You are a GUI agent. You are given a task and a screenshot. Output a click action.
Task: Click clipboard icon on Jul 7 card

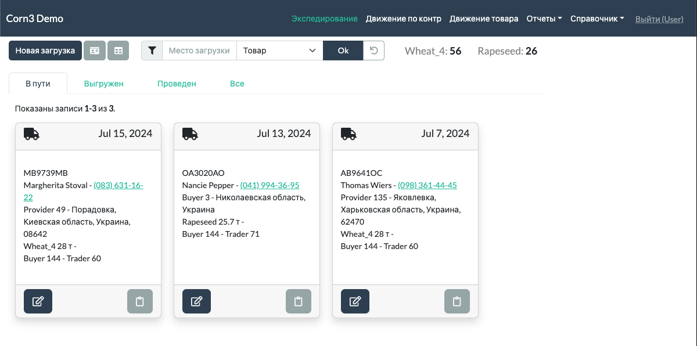[457, 301]
